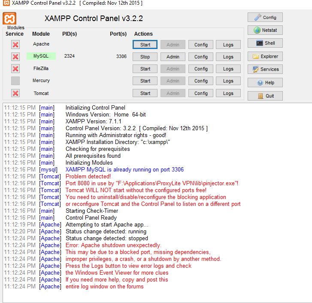Select the Mercury module name
The height and width of the screenshot is (303, 312).
(41, 80)
